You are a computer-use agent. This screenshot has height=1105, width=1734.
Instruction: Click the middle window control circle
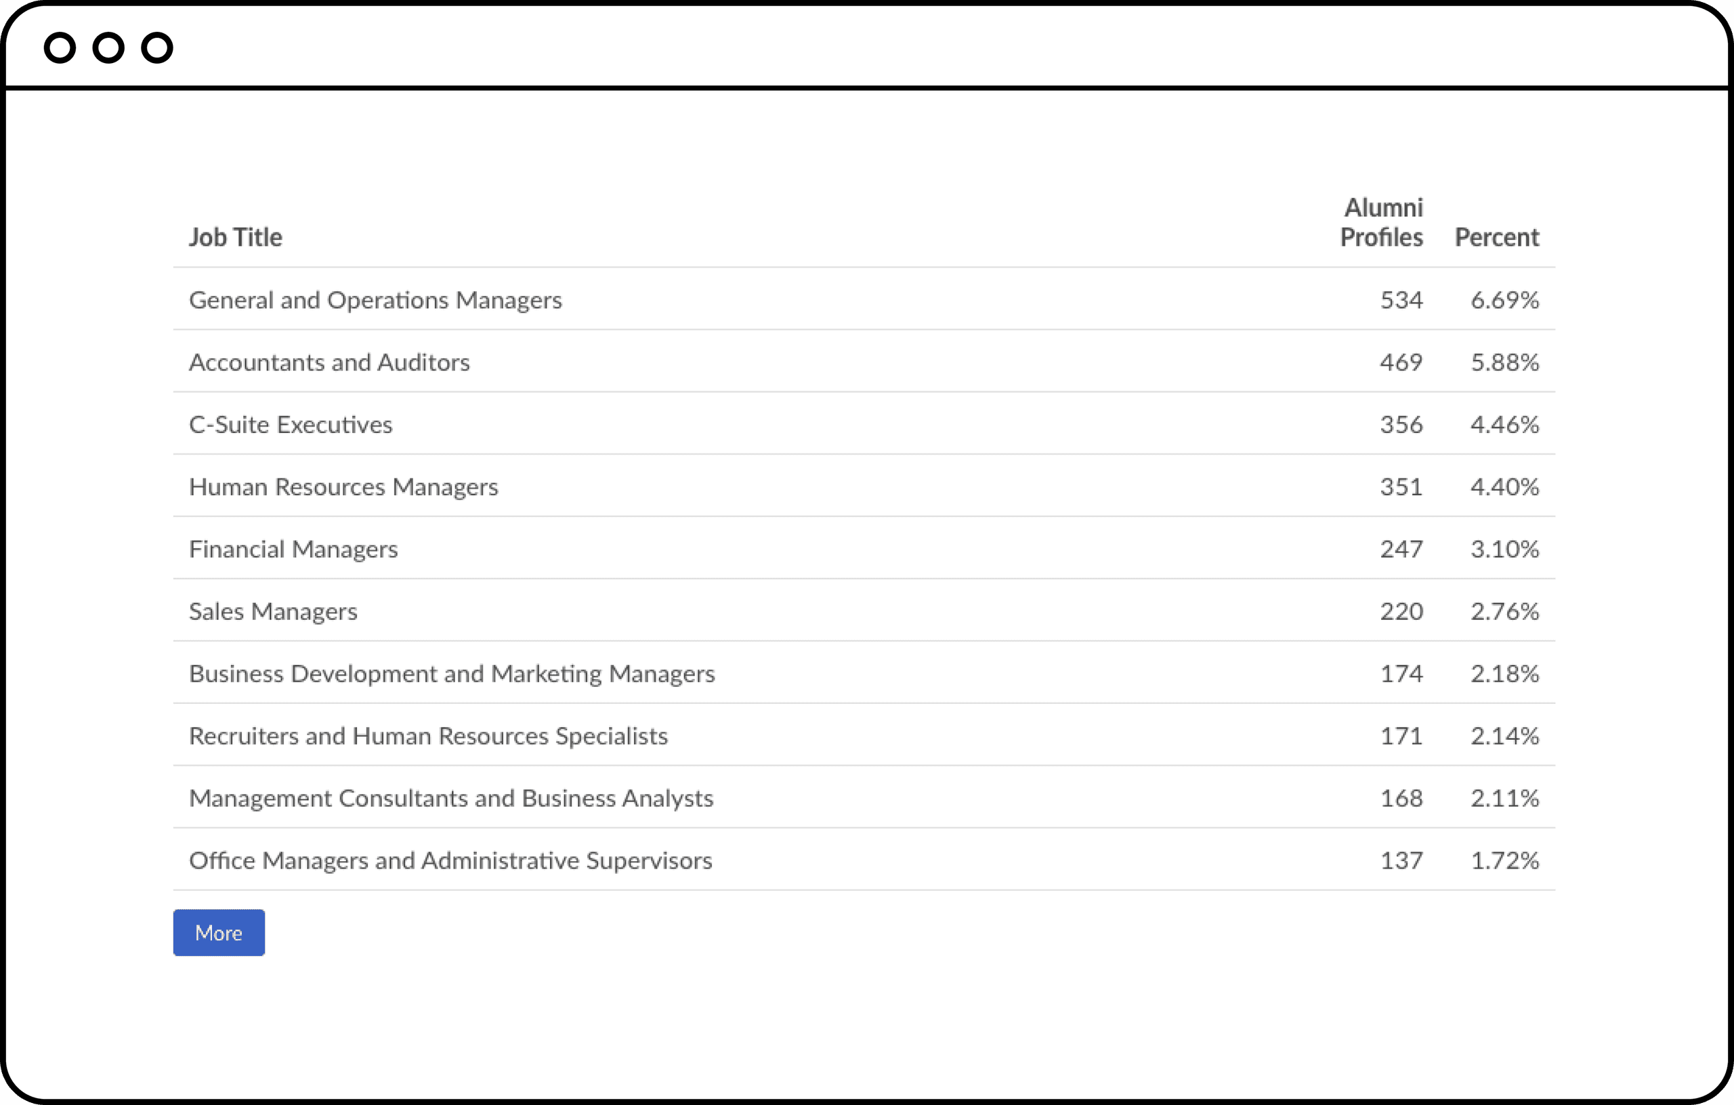pyautogui.click(x=109, y=48)
